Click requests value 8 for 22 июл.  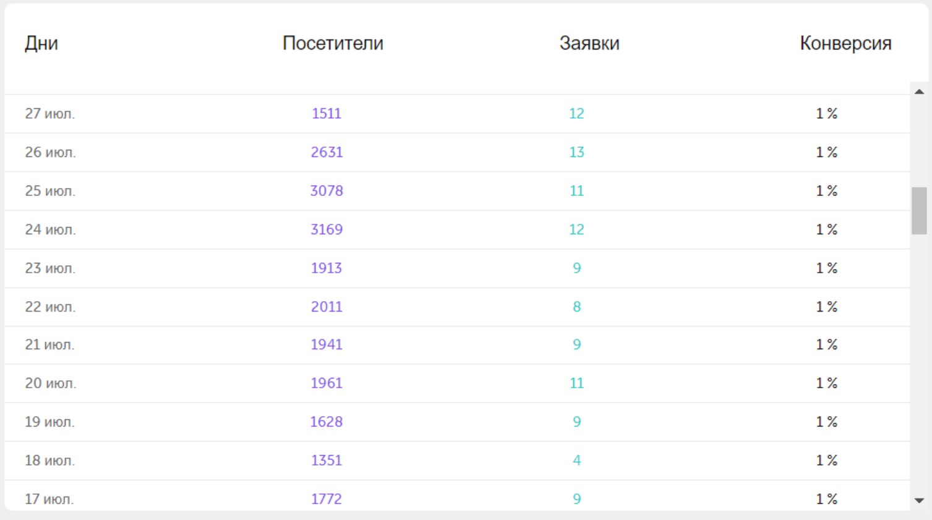click(x=576, y=307)
